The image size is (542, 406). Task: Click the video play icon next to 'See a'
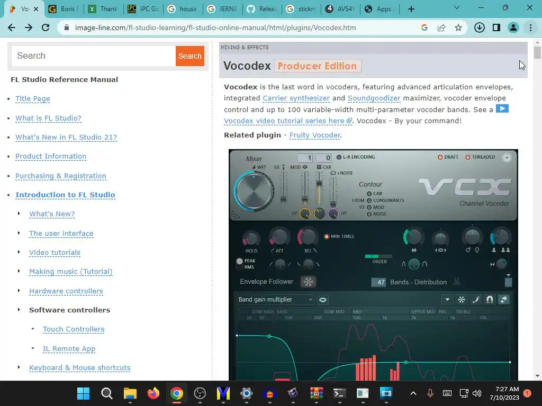502,109
